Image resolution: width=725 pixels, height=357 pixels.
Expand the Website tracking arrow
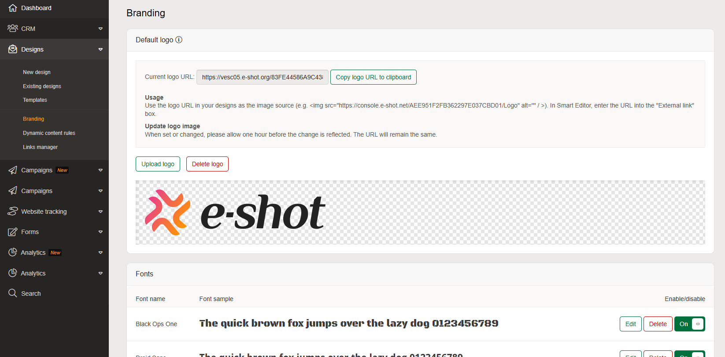pos(100,212)
